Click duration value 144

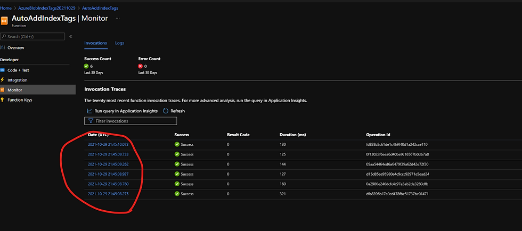coord(283,164)
